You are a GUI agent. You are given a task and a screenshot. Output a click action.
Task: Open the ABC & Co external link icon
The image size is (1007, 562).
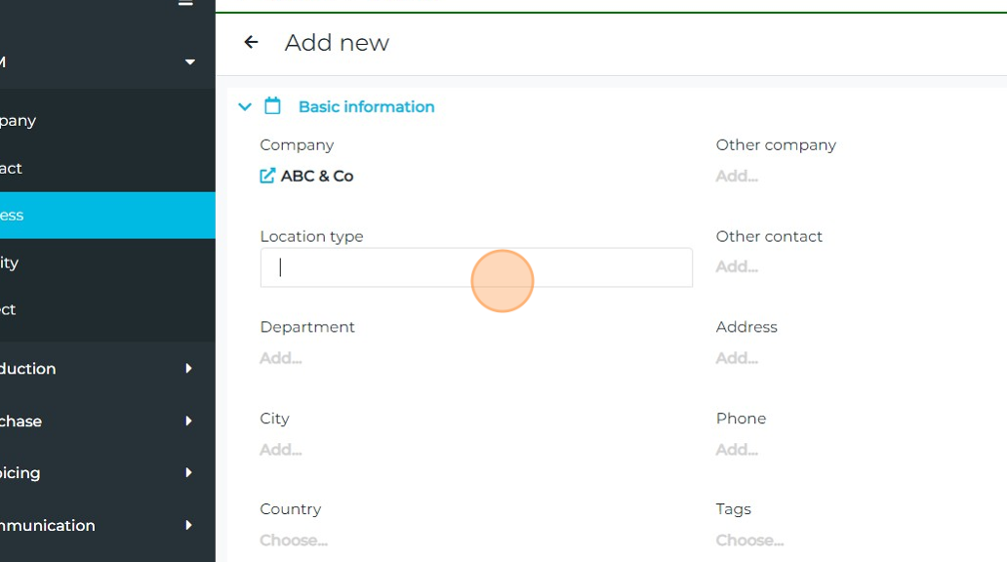coord(267,176)
